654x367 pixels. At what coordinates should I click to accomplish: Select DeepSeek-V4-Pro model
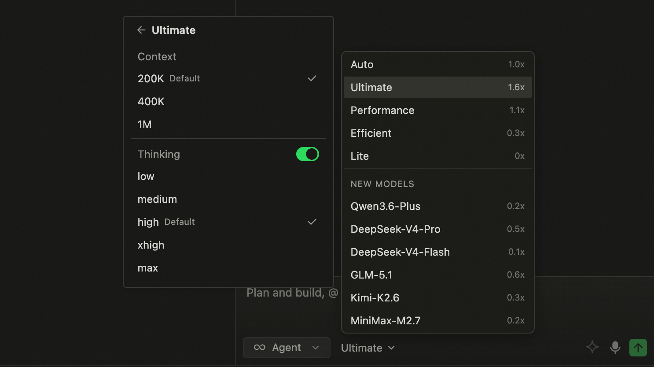438,229
